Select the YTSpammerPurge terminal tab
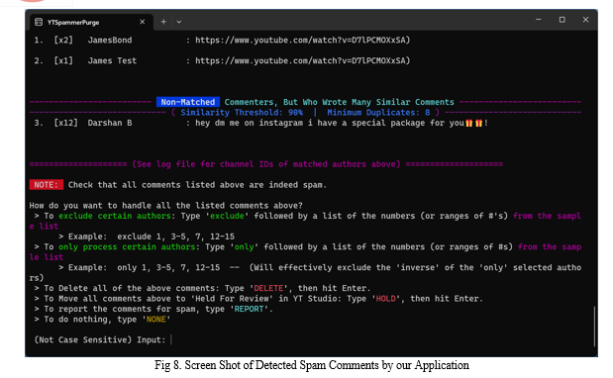 91,22
